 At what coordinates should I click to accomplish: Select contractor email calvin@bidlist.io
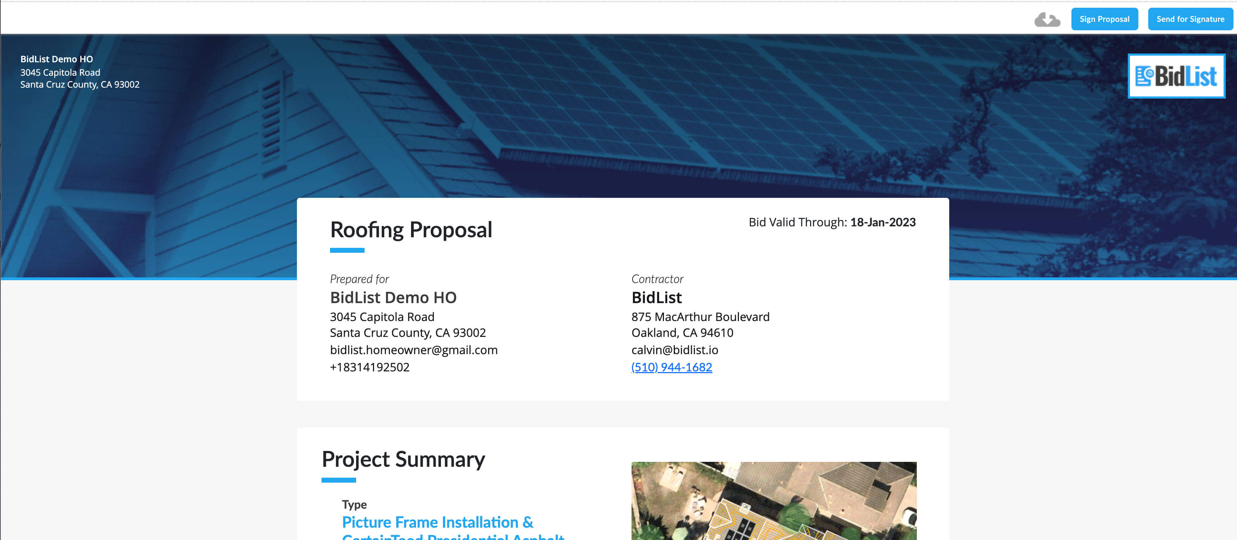(674, 350)
